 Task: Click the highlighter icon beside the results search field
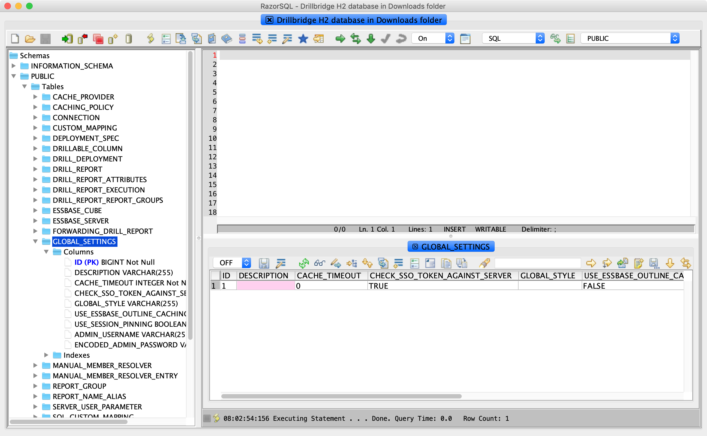pos(485,263)
